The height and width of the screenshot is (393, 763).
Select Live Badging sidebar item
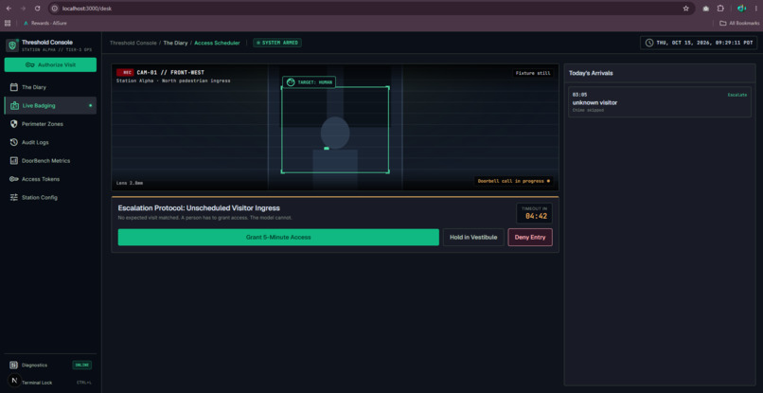point(50,105)
